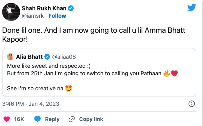Click the Copy link text
The width and height of the screenshot is (203, 126).
[91, 119]
